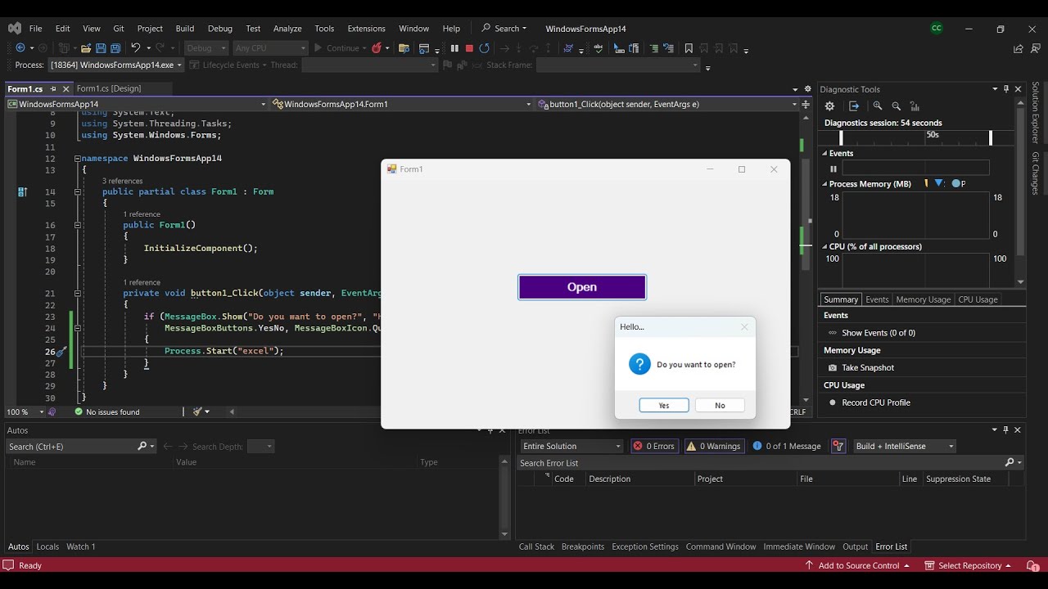Open the Breakpoints tab

click(582, 546)
